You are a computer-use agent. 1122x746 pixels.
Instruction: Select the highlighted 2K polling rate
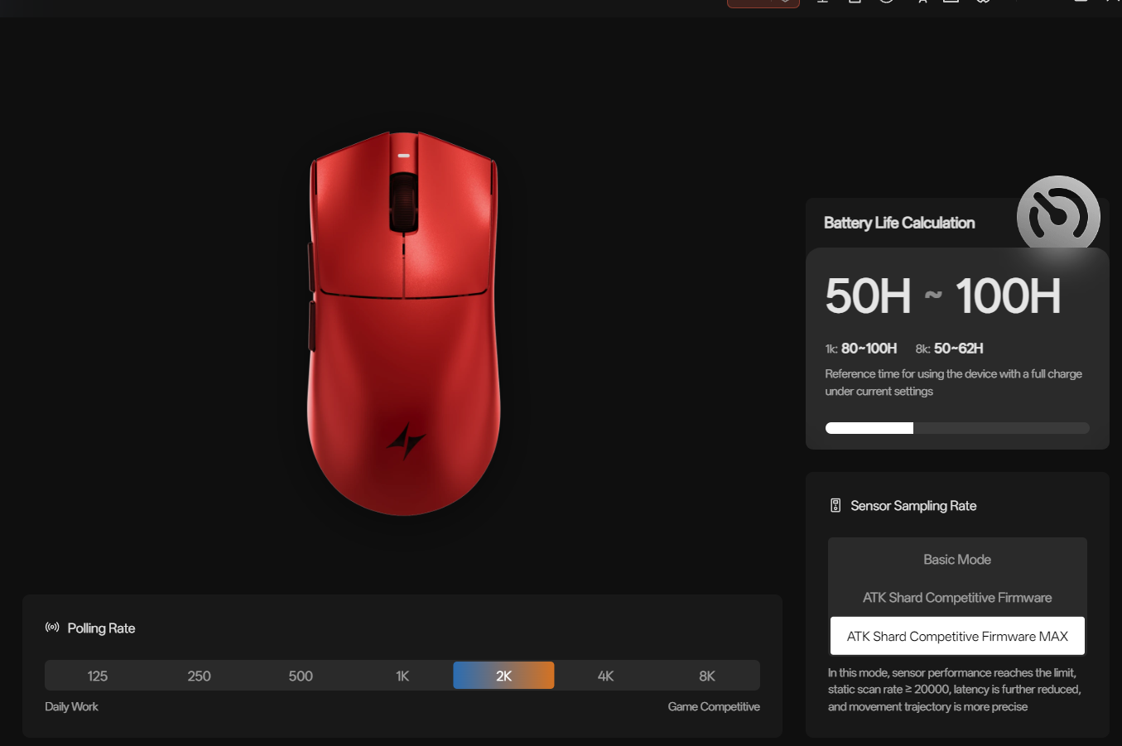[503, 676]
